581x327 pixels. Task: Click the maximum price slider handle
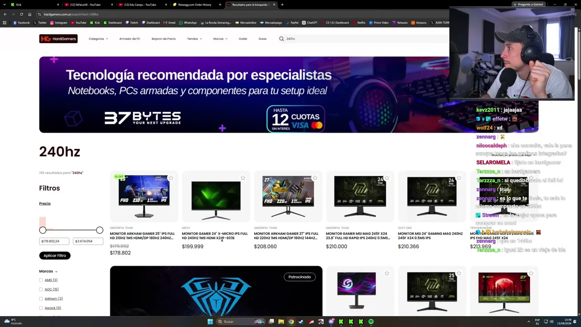(x=99, y=230)
